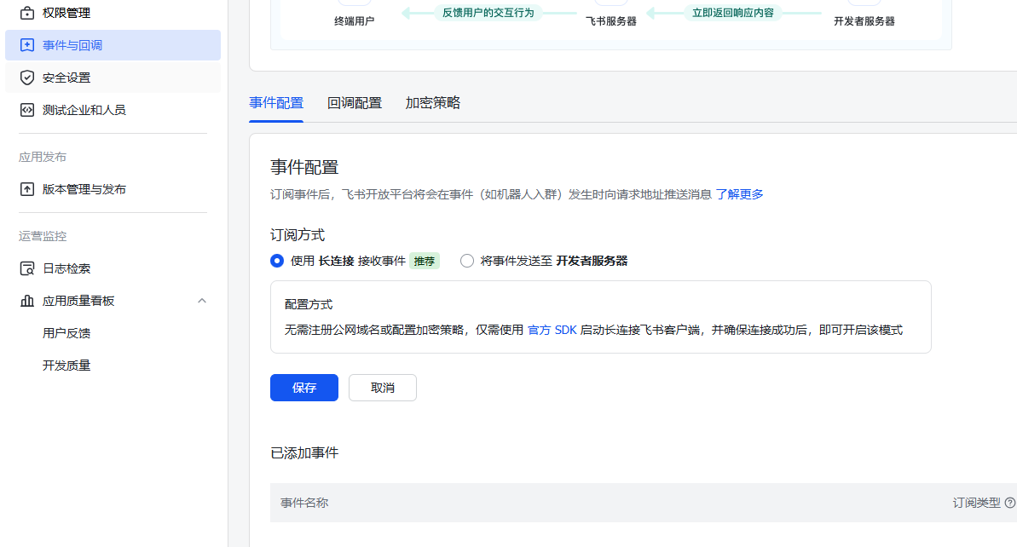This screenshot has width=1017, height=547.
Task: Open 开发质量 in the sidebar
Action: coord(66,366)
